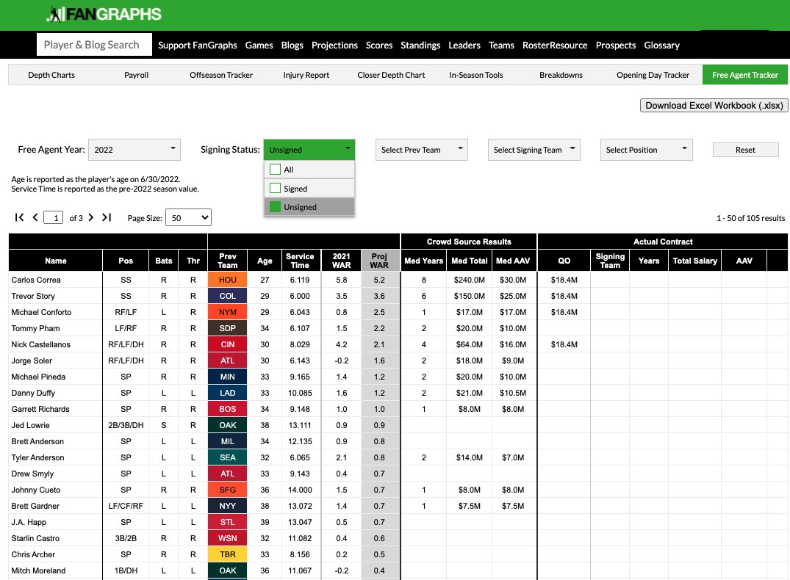Sort table by Age column
790x580 pixels.
click(x=265, y=261)
